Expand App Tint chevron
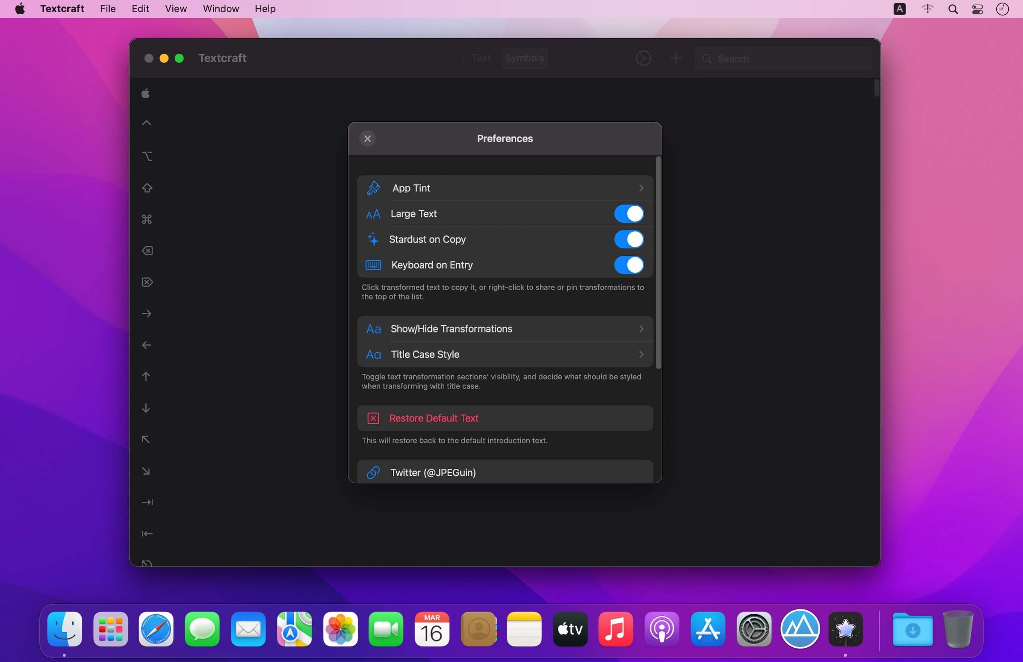This screenshot has width=1023, height=662. tap(641, 188)
